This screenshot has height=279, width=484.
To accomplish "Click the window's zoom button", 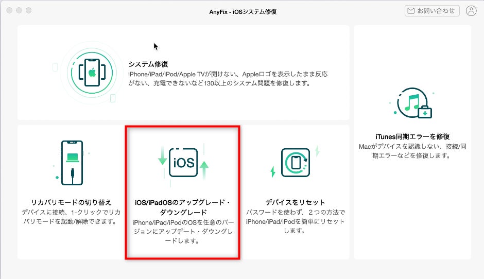I will pyautogui.click(x=28, y=10).
